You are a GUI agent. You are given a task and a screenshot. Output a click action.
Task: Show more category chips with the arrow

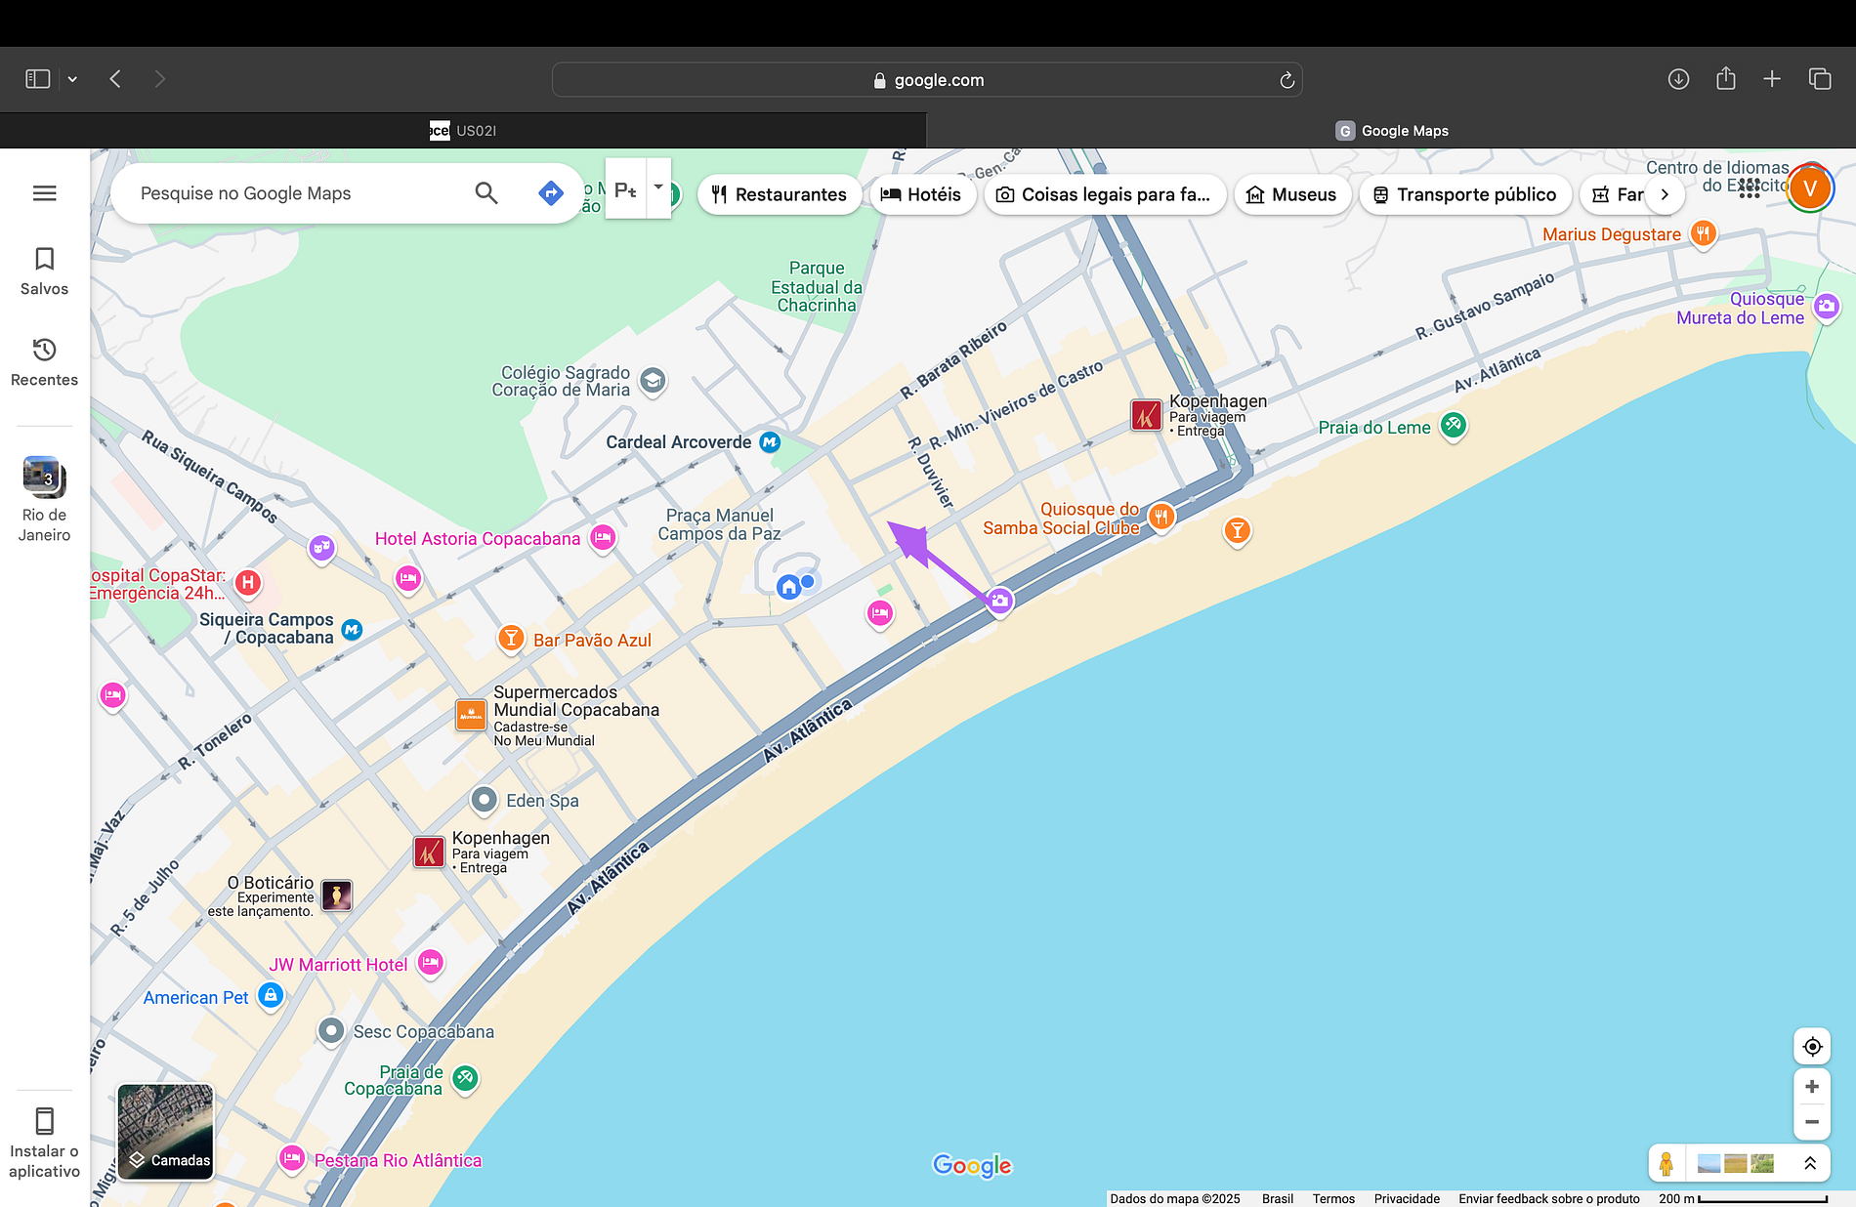[1665, 194]
